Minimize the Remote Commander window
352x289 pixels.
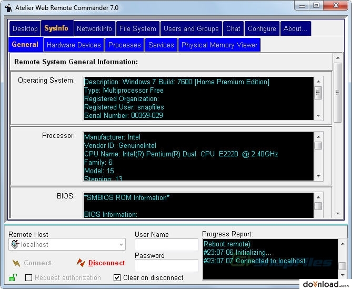pos(302,6)
